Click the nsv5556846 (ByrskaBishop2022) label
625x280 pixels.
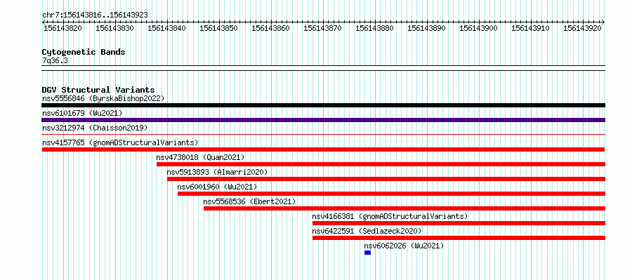coord(103,98)
